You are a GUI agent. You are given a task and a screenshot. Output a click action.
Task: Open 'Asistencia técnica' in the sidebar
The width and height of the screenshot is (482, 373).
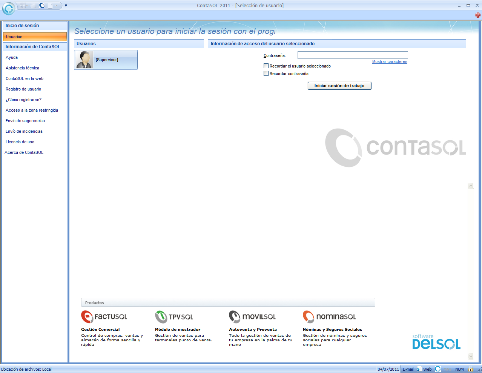click(22, 68)
